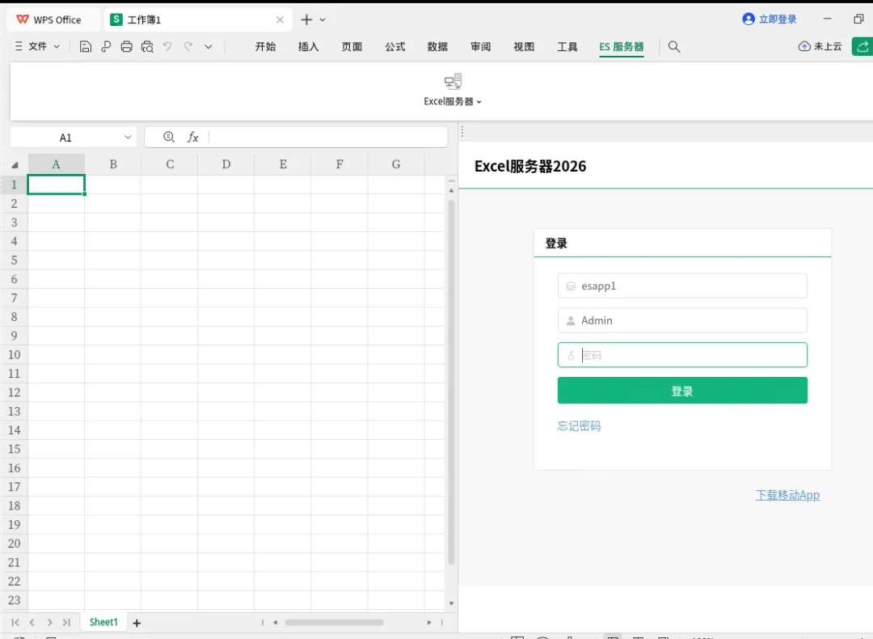This screenshot has width=873, height=639.
Task: Open the 工具 ribbon tab
Action: point(567,47)
